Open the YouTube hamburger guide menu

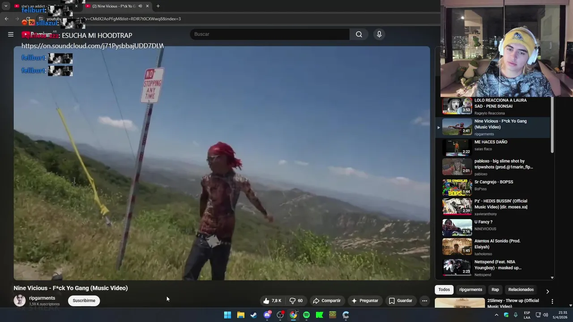(11, 34)
